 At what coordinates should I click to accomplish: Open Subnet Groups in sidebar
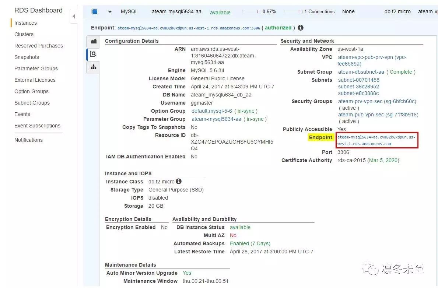(x=32, y=103)
